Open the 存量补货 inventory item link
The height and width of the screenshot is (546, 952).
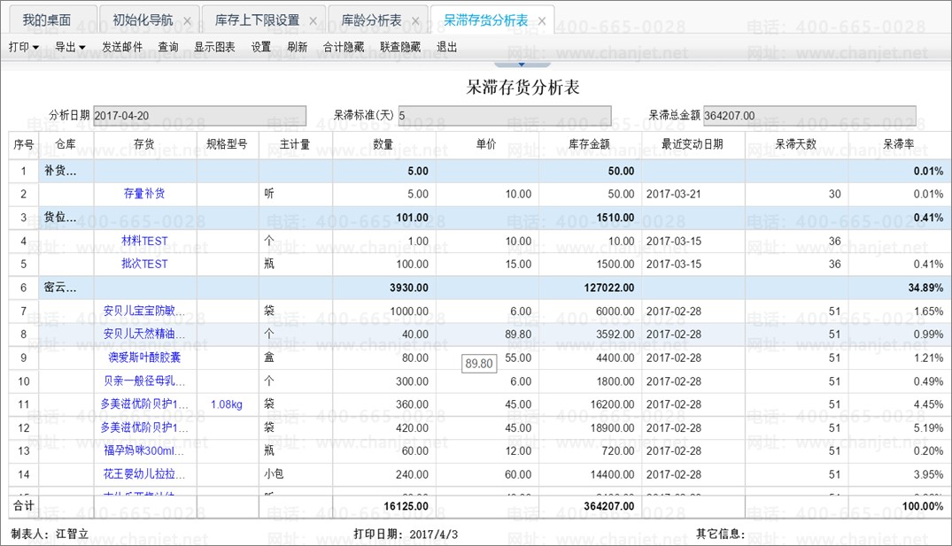(144, 194)
